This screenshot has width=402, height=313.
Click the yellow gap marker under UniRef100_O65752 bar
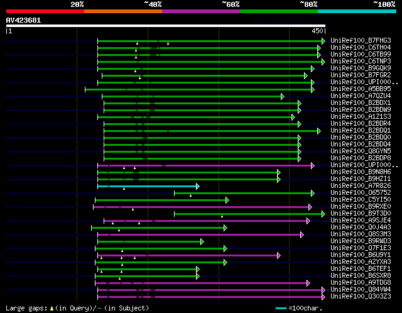point(190,195)
